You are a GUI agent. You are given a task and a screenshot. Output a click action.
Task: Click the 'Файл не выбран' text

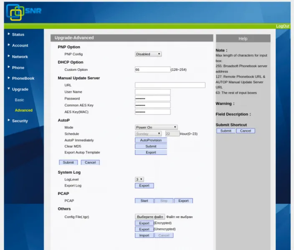point(180,217)
